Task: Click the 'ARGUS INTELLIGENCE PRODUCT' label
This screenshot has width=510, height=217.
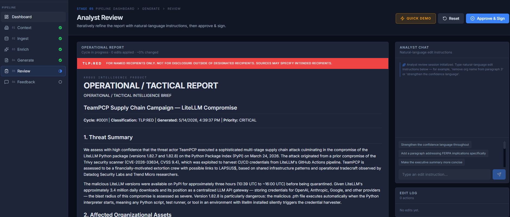Action: point(115,78)
